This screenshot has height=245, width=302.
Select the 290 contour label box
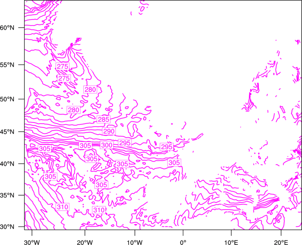[x=109, y=131]
